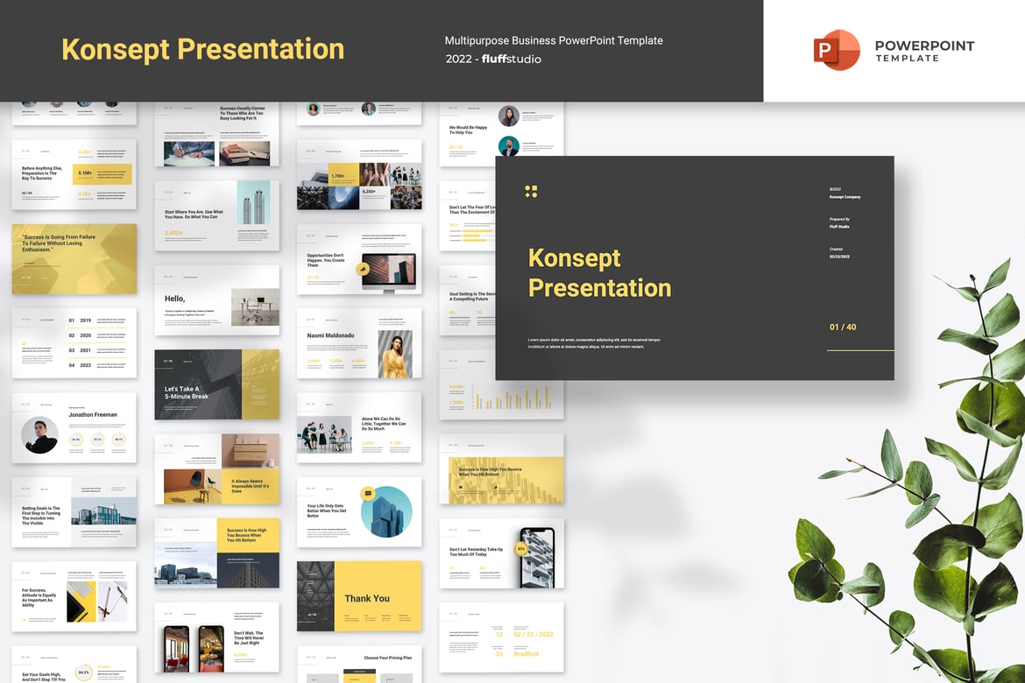This screenshot has height=683, width=1025.
Task: Click 'Multipurpose Business PowerPoint Template' text
Action: coord(554,40)
